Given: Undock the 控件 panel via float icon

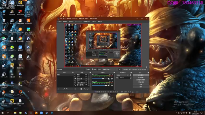Looking at the screenshot, I should [148, 73].
